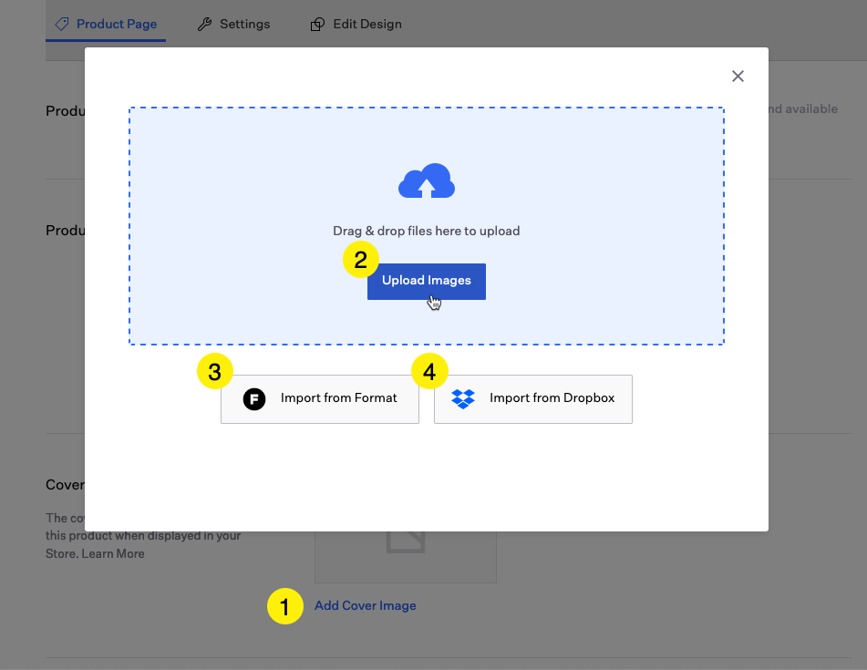Click the design icon beside Edit Design
Screen dimensions: 867x670
pyautogui.click(x=317, y=25)
